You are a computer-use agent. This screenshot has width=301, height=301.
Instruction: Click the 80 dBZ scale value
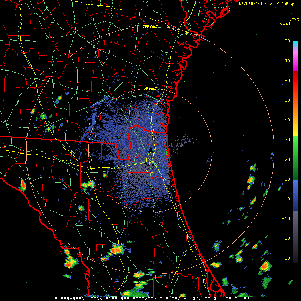(x=287, y=41)
